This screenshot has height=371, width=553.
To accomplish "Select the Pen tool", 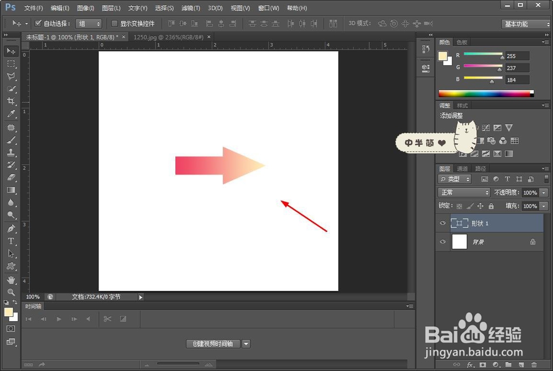I will point(11,228).
